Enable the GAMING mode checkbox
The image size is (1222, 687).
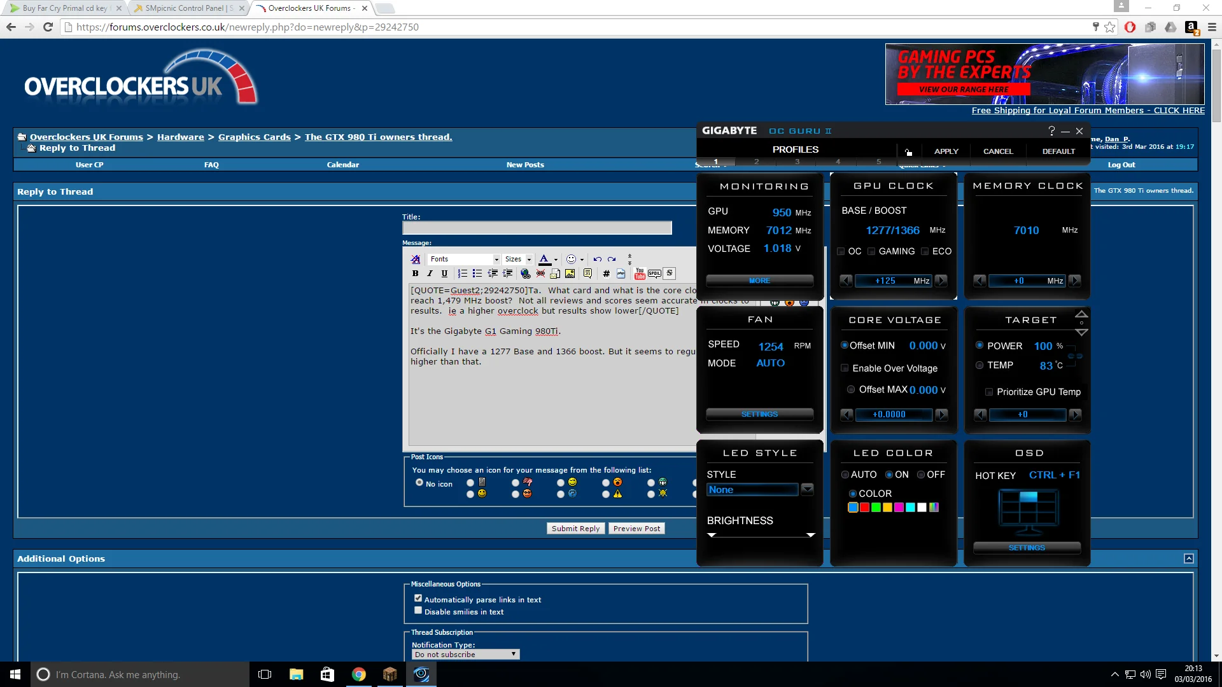[x=871, y=251]
